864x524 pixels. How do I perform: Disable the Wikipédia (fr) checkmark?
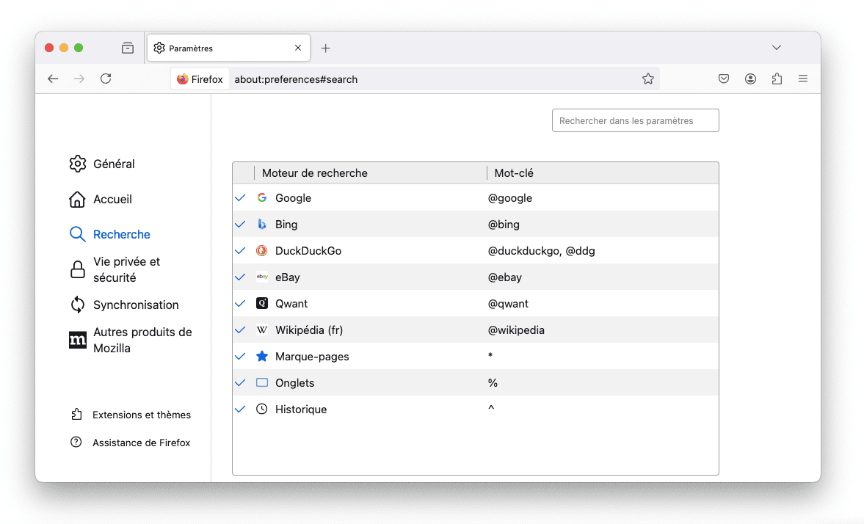point(240,330)
